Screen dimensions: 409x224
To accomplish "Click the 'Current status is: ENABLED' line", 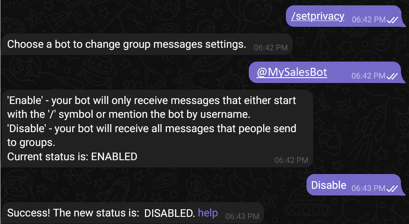I will coord(72,157).
